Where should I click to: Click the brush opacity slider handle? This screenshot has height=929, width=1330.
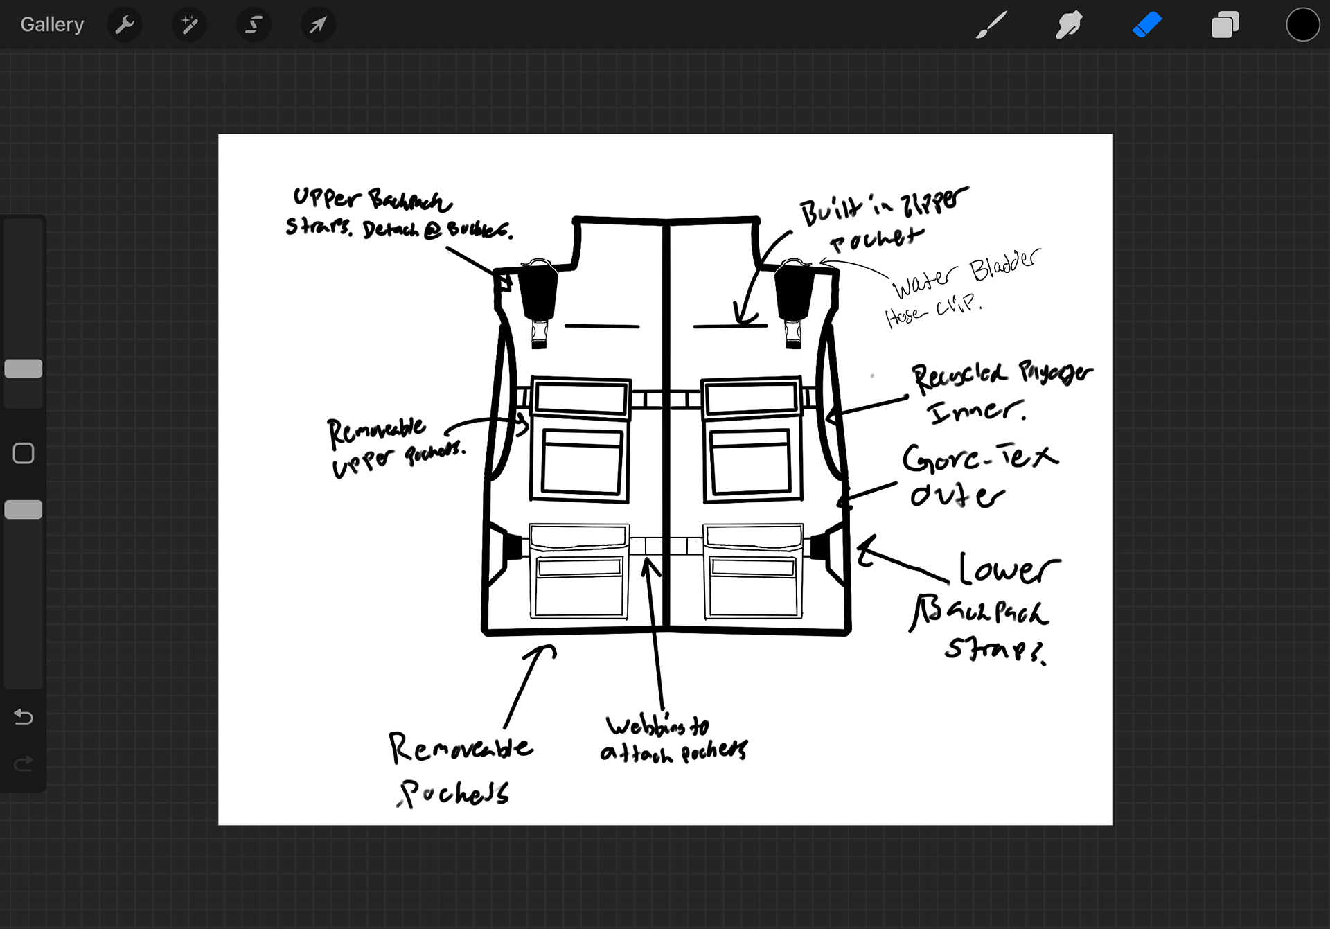coord(24,510)
